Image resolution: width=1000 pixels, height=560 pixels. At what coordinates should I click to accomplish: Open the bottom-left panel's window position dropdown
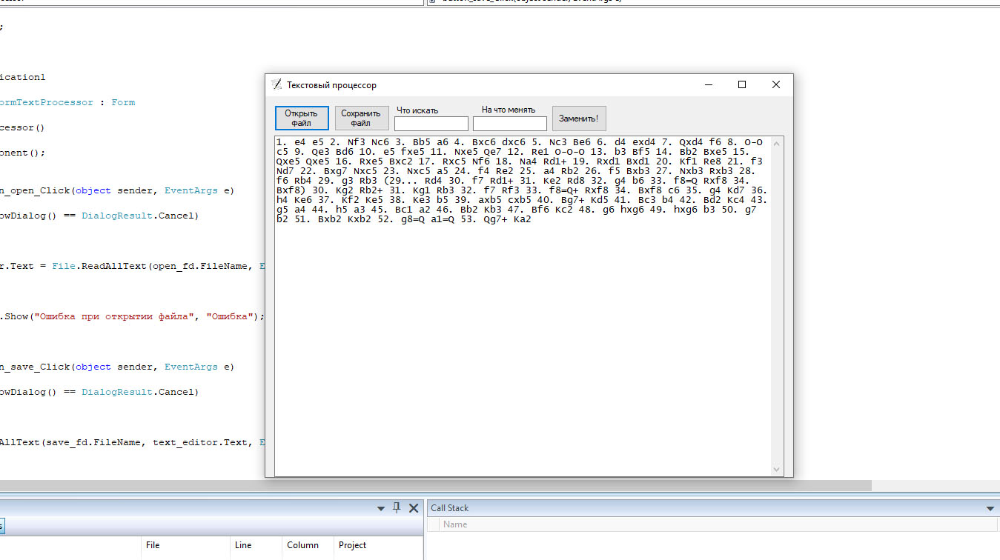tap(381, 508)
